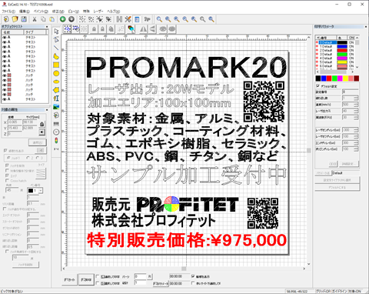Click the save floppy disk icon

[24, 19]
